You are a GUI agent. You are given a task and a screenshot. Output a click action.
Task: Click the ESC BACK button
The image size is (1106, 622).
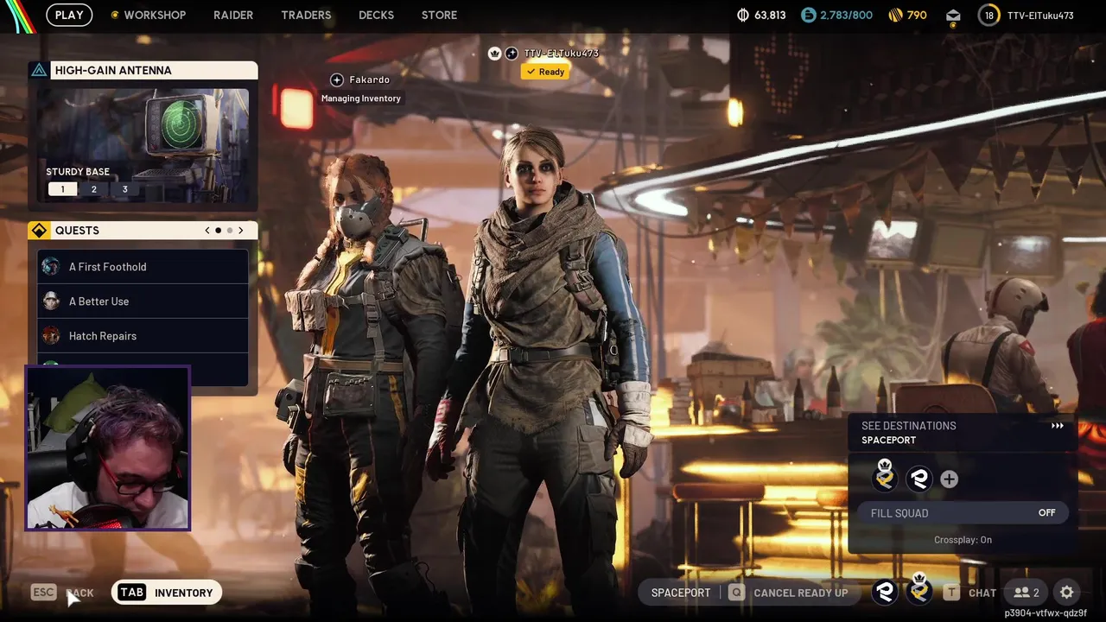tap(62, 593)
